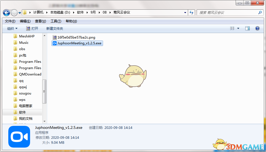Click the PNG file's image icon
The image size is (266, 152).
click(55, 37)
